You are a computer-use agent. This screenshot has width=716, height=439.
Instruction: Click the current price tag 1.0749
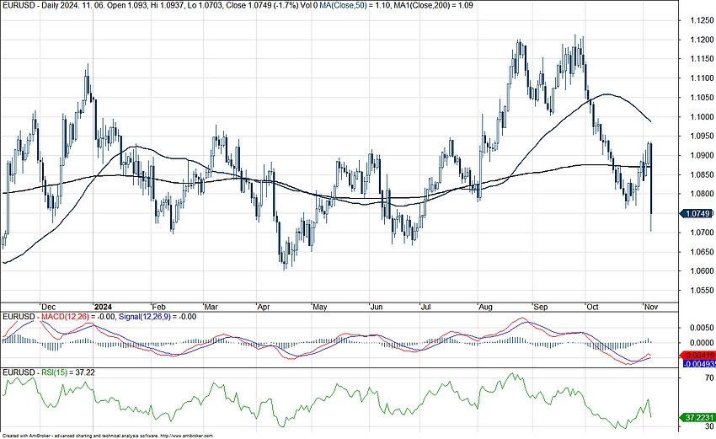coord(698,214)
